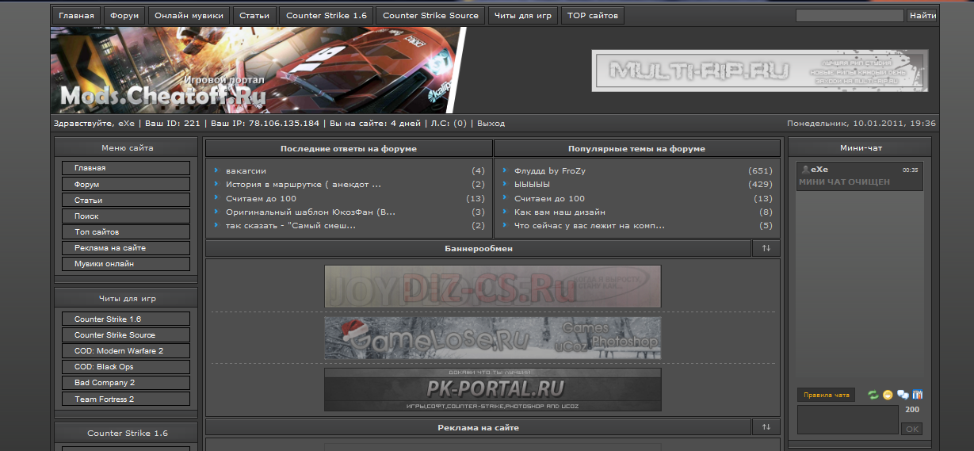Focus the search field at the top right

pyautogui.click(x=850, y=15)
